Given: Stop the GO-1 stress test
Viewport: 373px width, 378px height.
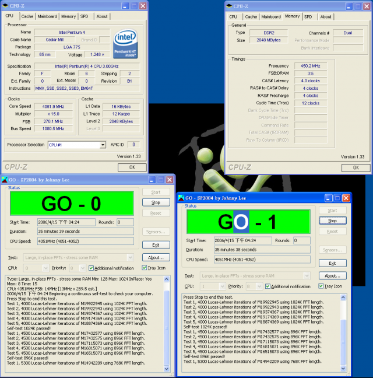Looking at the screenshot, I should [x=333, y=220].
